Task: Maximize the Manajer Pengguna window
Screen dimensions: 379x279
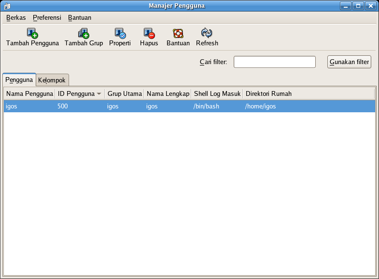Action: click(x=358, y=6)
